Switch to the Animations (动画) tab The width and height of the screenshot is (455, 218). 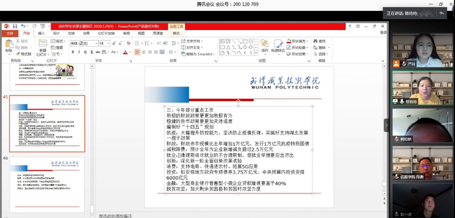pyautogui.click(x=87, y=33)
